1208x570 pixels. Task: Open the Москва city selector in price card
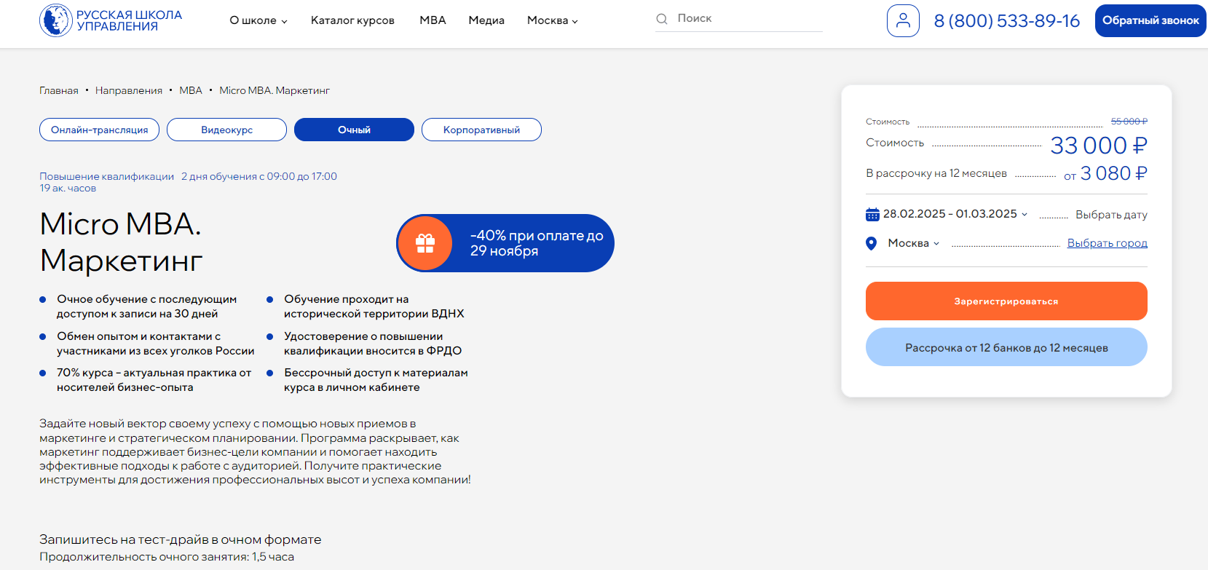[914, 243]
